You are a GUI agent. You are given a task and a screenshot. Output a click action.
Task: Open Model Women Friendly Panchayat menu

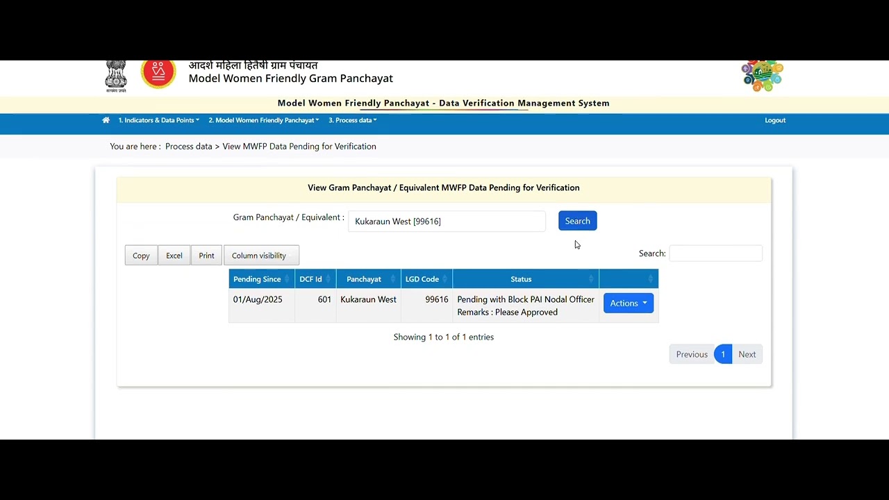pyautogui.click(x=264, y=120)
